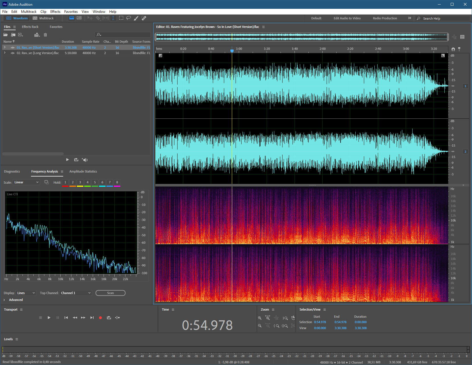Click the red Record button
This screenshot has width=472, height=365.
pyautogui.click(x=100, y=318)
